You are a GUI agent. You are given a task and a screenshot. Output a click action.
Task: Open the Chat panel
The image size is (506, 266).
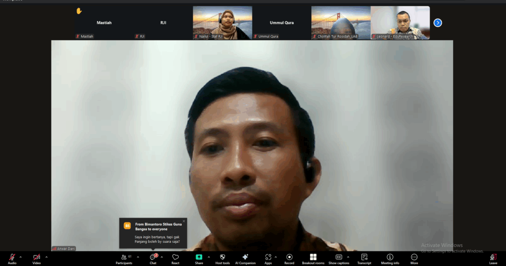pyautogui.click(x=153, y=259)
